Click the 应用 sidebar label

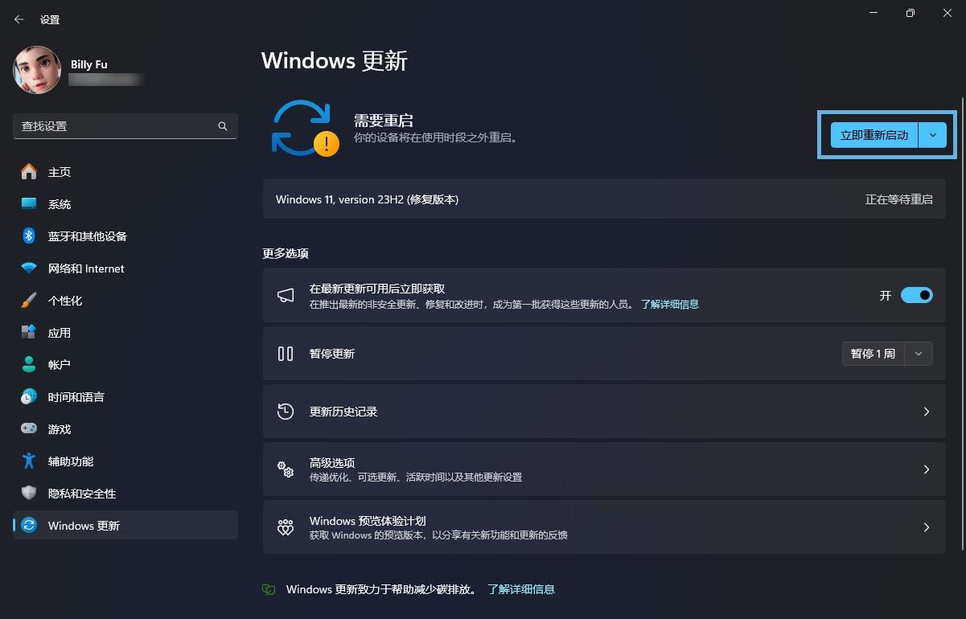pos(60,333)
